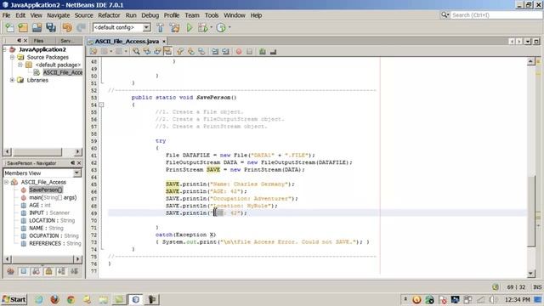Open the Members View dropdown in Navigator

pyautogui.click(x=76, y=173)
